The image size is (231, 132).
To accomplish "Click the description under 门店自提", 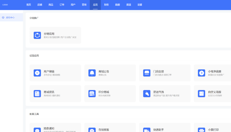I will [x=162, y=75].
